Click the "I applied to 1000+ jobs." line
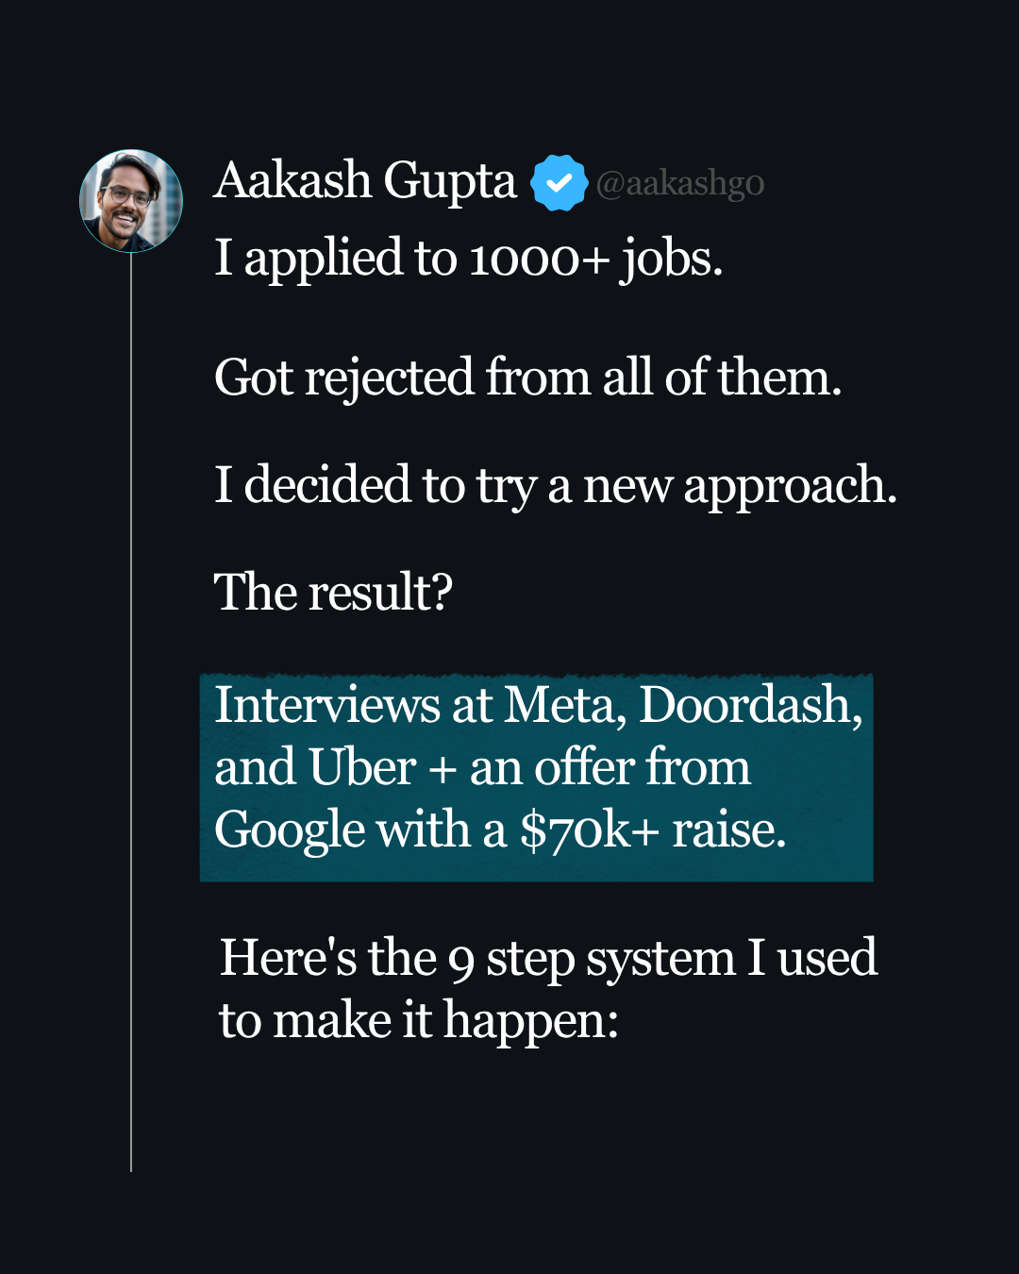Image resolution: width=1019 pixels, height=1274 pixels. click(468, 258)
